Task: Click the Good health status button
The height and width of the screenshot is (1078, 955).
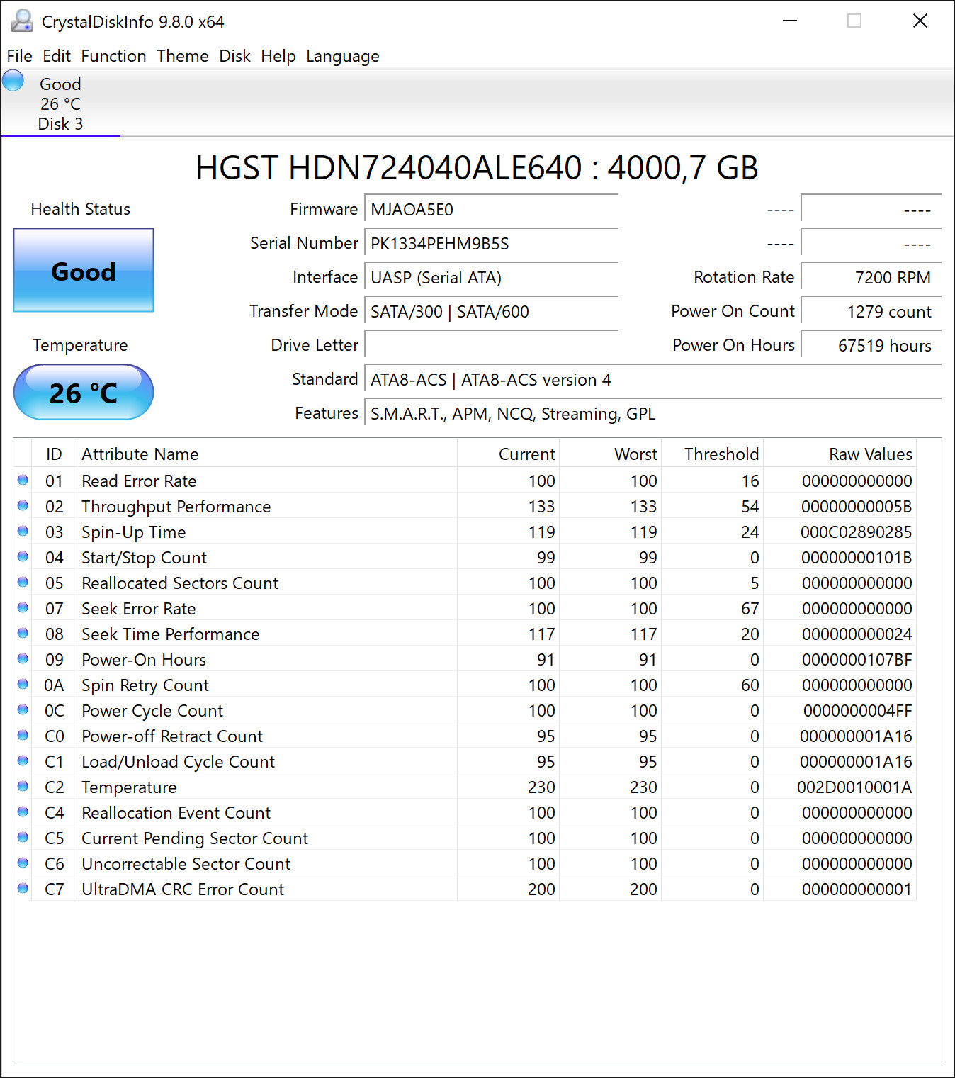Action: pos(84,270)
